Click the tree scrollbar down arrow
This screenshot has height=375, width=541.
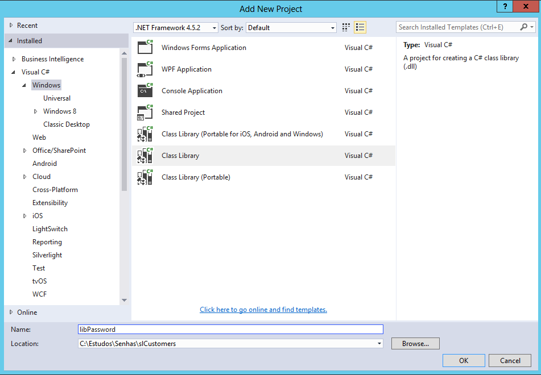[124, 300]
